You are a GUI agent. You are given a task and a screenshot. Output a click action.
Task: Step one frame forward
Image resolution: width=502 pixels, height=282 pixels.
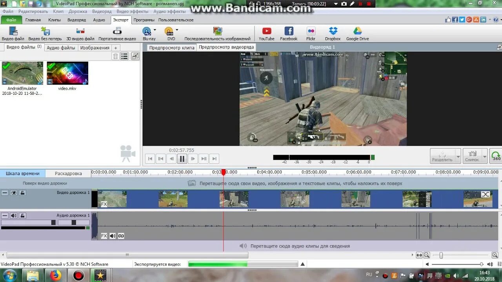click(x=193, y=159)
